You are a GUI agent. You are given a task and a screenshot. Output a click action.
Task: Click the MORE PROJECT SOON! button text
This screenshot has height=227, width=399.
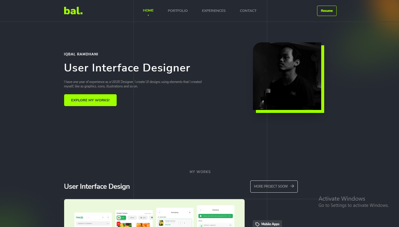tap(271, 186)
